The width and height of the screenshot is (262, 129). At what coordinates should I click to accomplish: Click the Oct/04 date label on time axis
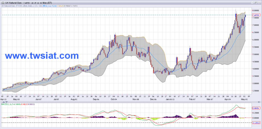pyautogui.click(x=114, y=99)
